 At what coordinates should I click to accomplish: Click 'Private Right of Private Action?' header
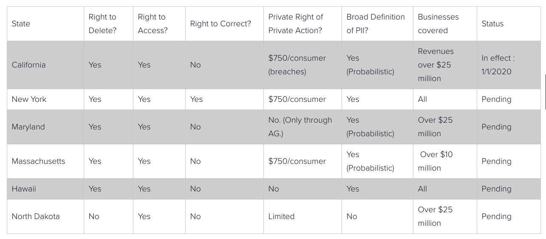click(x=303, y=24)
